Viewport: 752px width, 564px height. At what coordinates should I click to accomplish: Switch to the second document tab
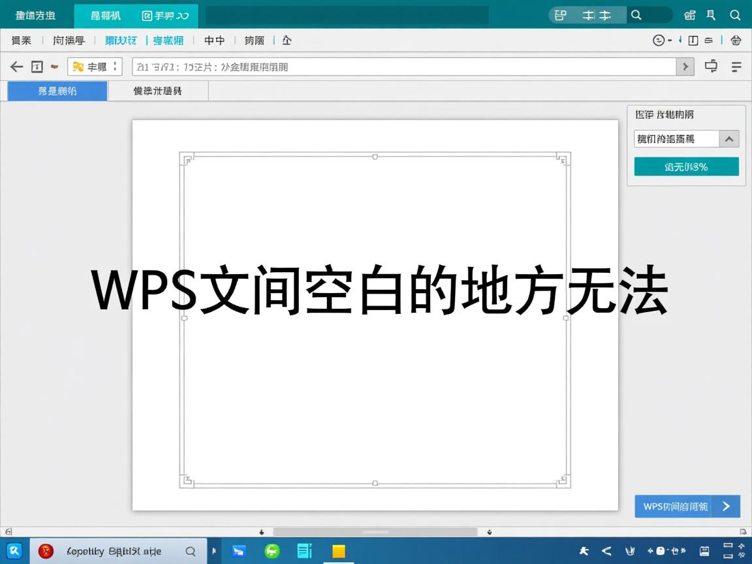pyautogui.click(x=158, y=91)
